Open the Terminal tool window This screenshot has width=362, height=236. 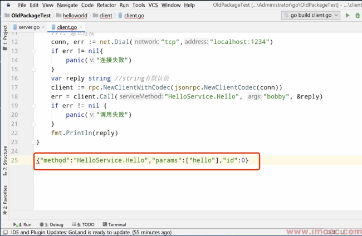tap(114, 224)
